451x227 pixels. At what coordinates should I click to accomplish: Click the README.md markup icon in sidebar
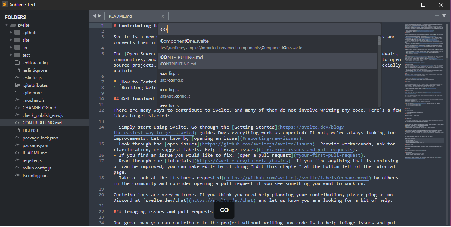click(x=17, y=153)
